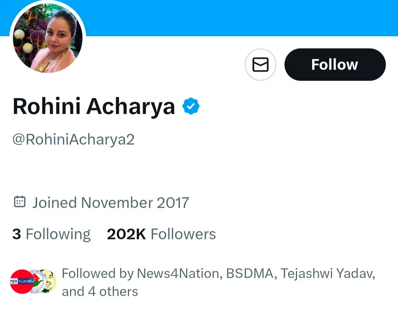Click the @RohiniAcharya2 handle
Viewport: 398px width, 311px height.
click(73, 140)
